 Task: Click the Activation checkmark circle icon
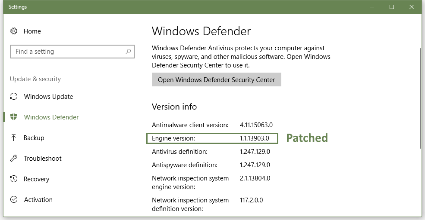[x=14, y=199]
